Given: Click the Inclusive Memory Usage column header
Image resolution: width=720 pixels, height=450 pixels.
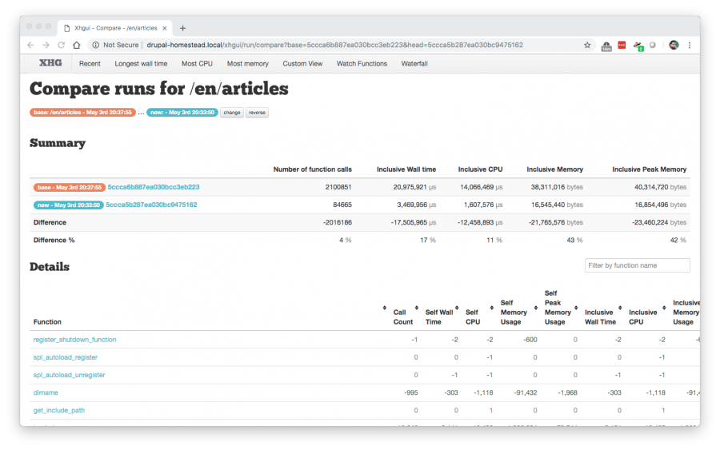Looking at the screenshot, I should click(x=686, y=313).
